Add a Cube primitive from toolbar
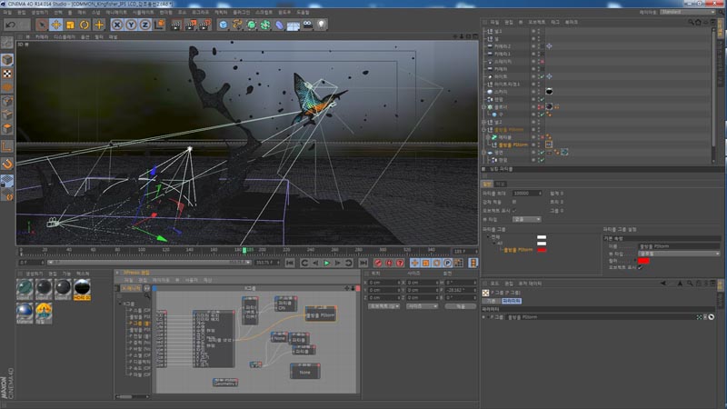 [223, 25]
